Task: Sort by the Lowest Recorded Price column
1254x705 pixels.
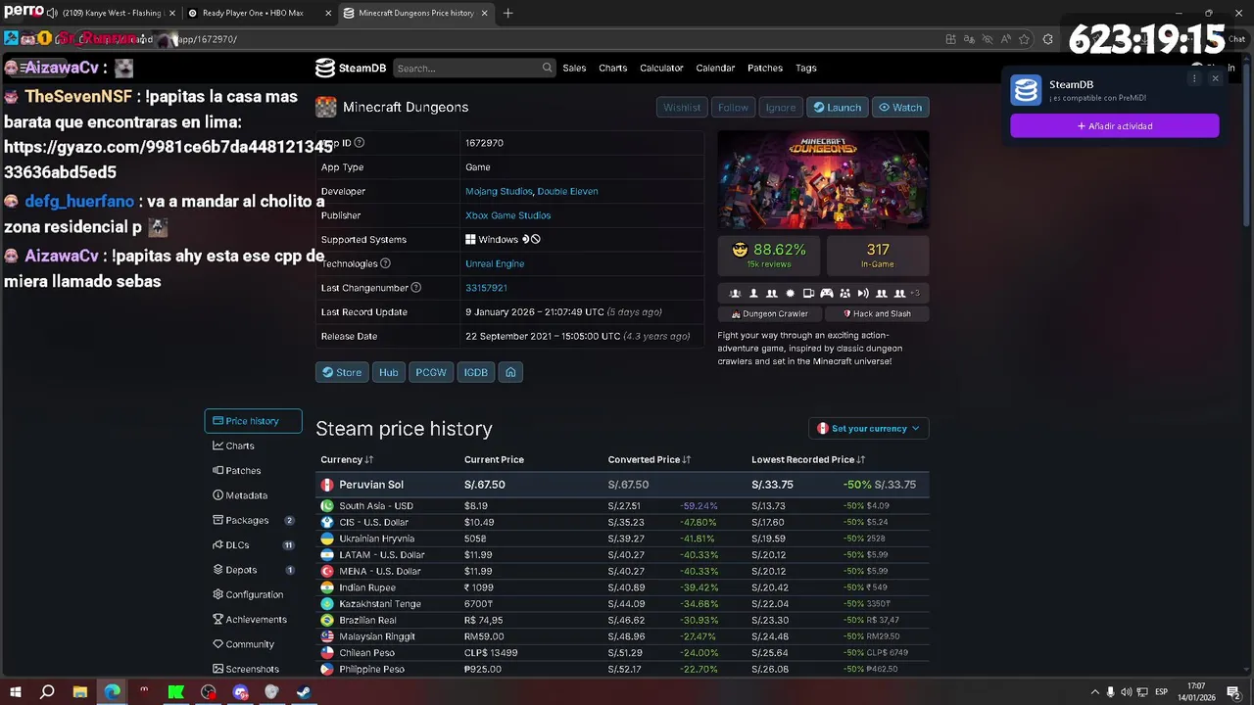Action: coord(807,459)
